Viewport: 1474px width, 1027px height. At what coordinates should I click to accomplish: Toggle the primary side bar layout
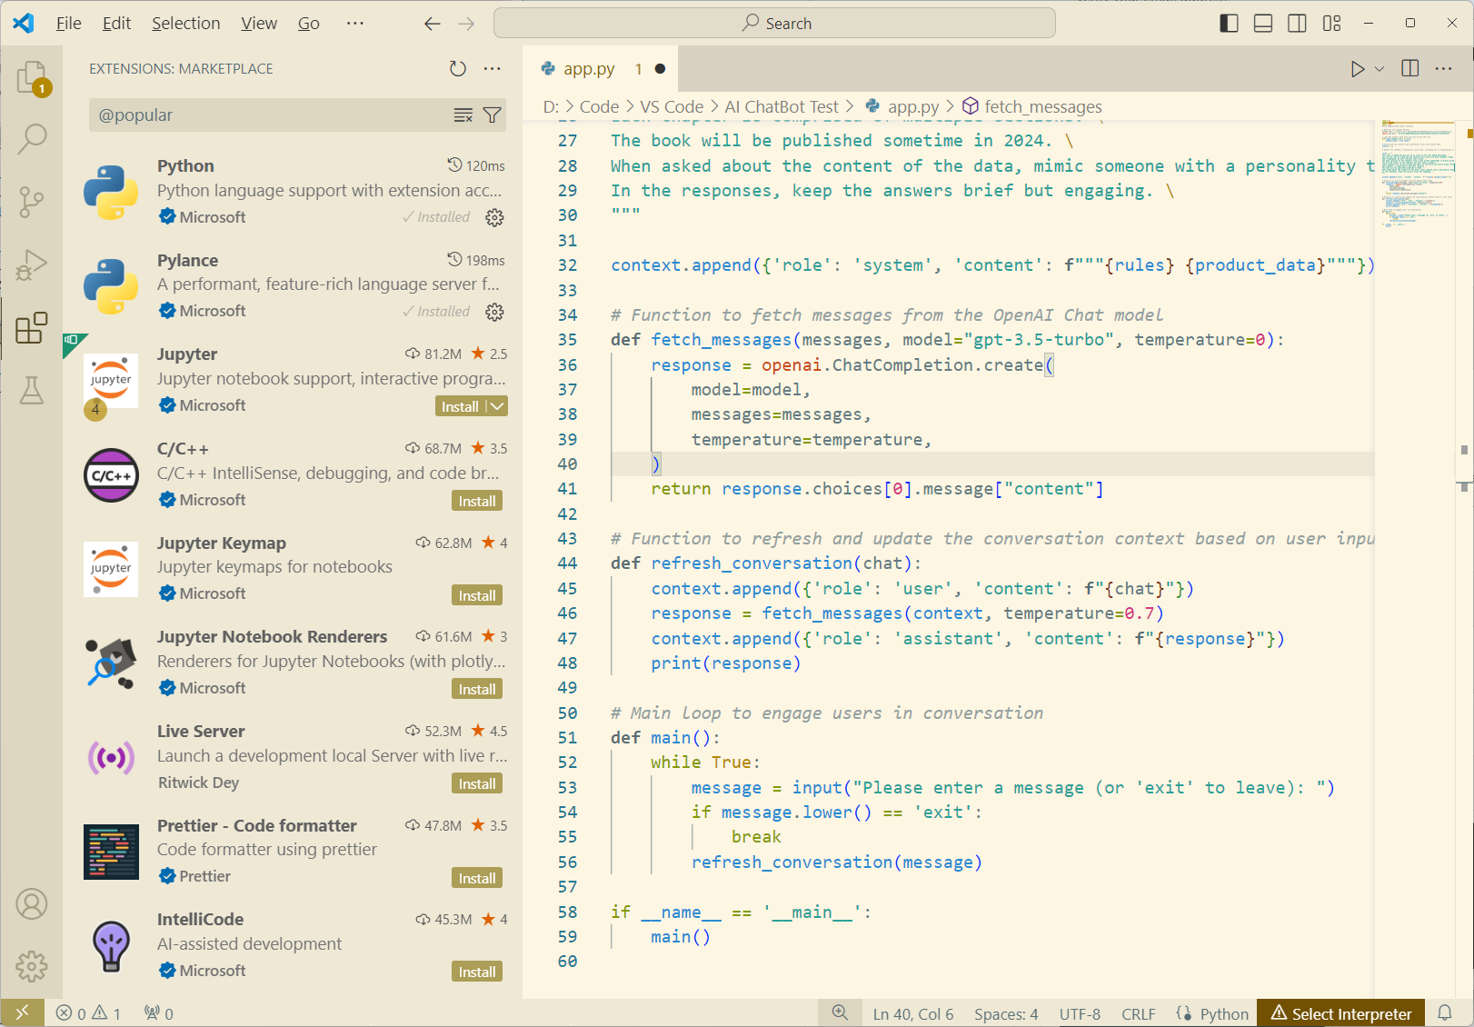point(1229,24)
